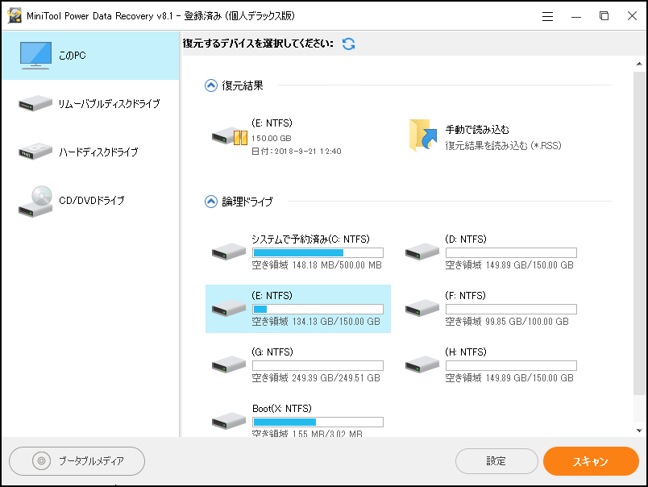Start a scan with the スキャン button
The width and height of the screenshot is (648, 487).
pos(592,461)
